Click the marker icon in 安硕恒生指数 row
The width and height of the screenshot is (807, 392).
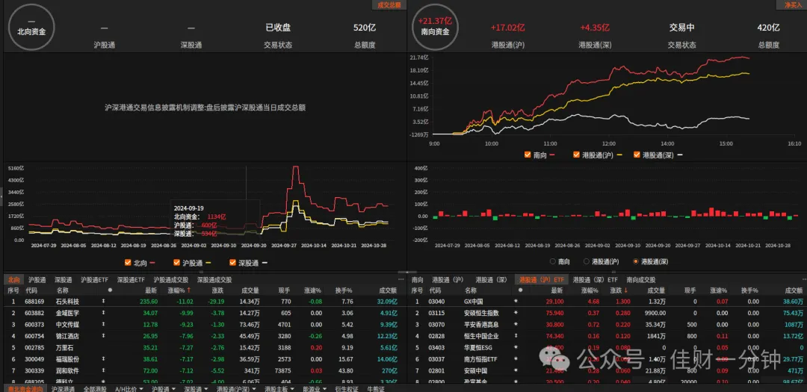(516, 312)
